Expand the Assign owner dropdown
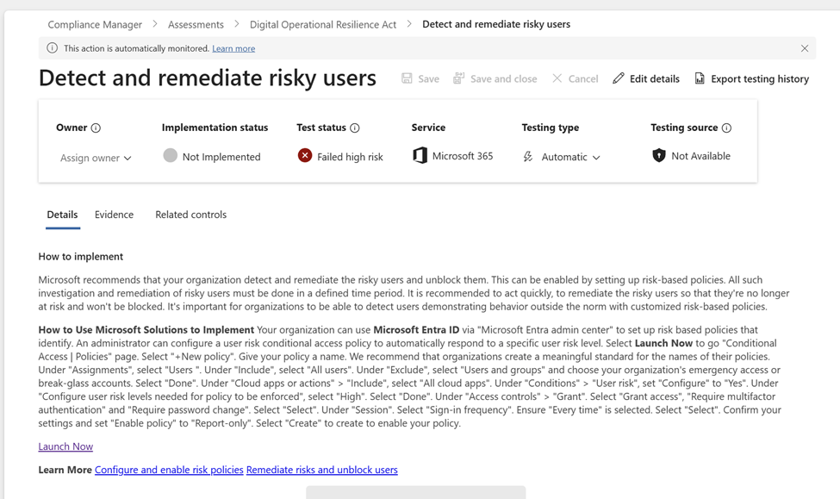 pos(96,158)
